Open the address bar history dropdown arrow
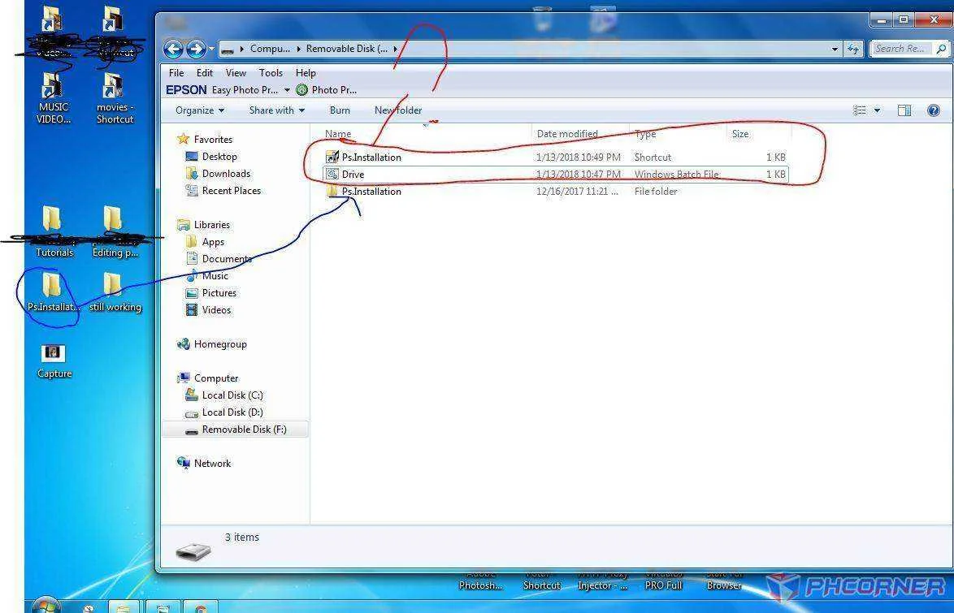 click(835, 49)
